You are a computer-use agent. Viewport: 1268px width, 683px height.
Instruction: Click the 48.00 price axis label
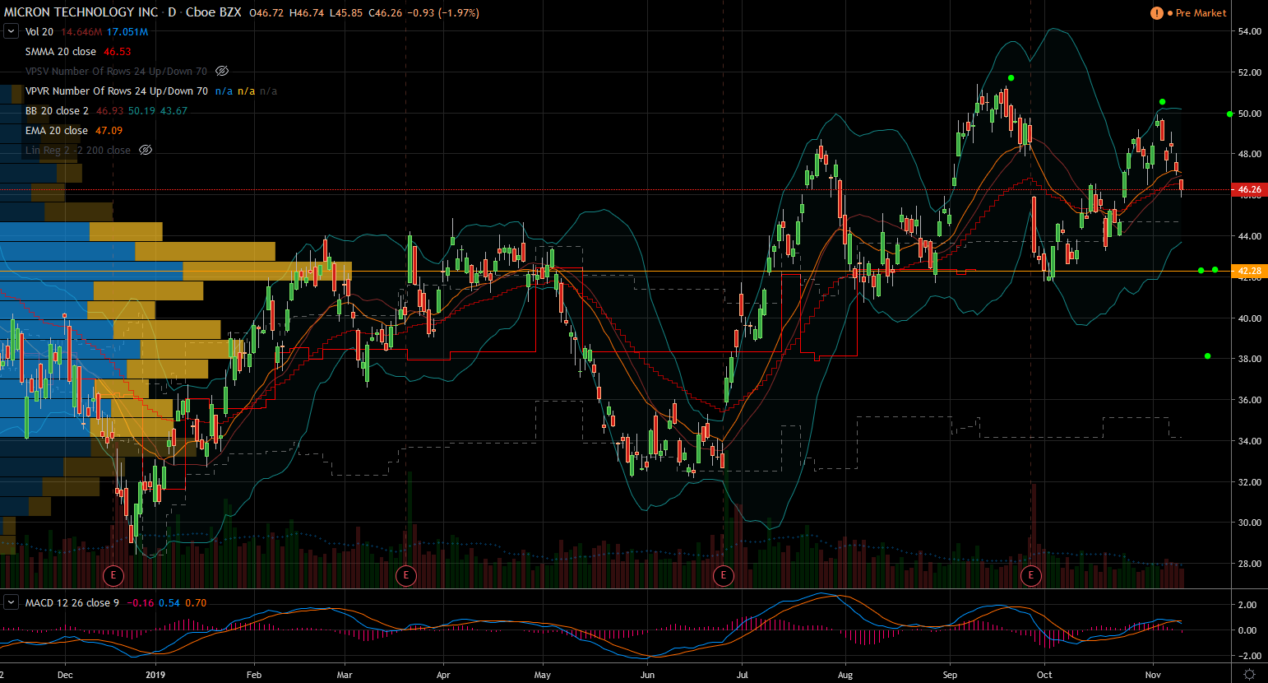click(x=1249, y=154)
